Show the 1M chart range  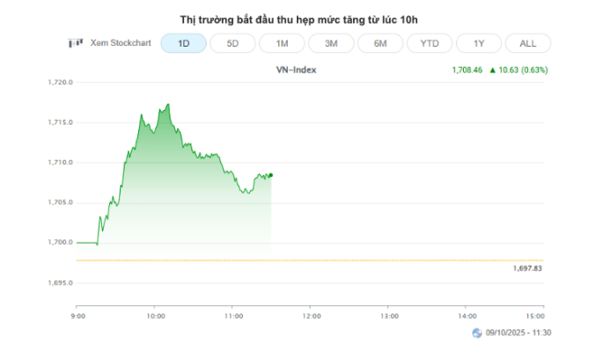point(282,42)
